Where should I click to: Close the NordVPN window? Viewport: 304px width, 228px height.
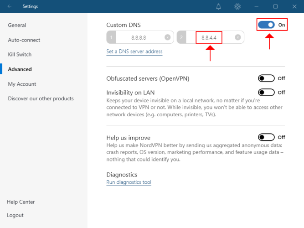294,6
